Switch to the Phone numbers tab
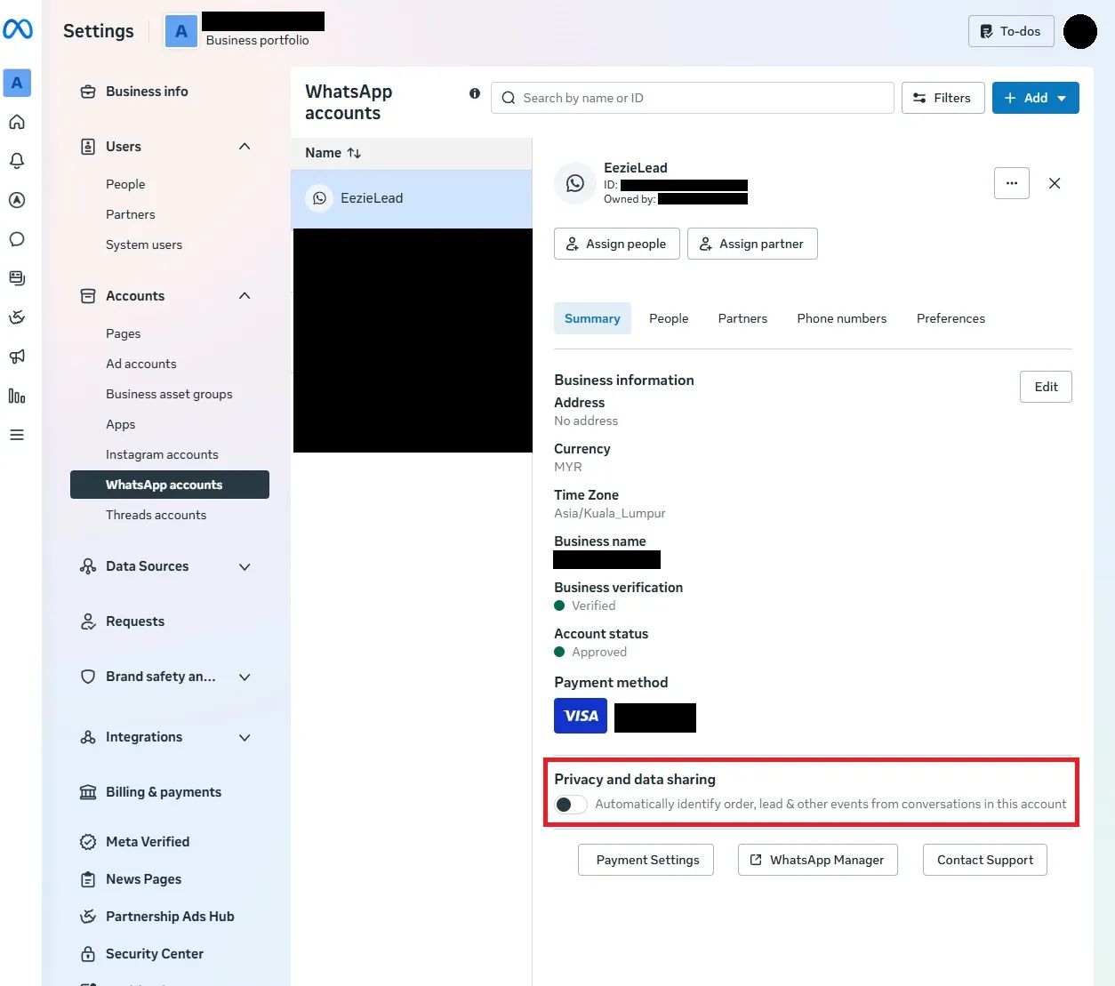Image resolution: width=1115 pixels, height=986 pixels. [x=842, y=318]
